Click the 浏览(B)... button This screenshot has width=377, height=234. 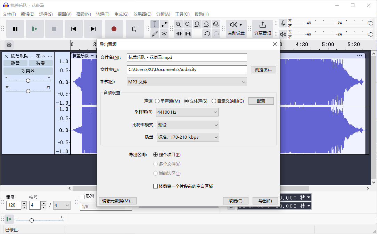263,70
